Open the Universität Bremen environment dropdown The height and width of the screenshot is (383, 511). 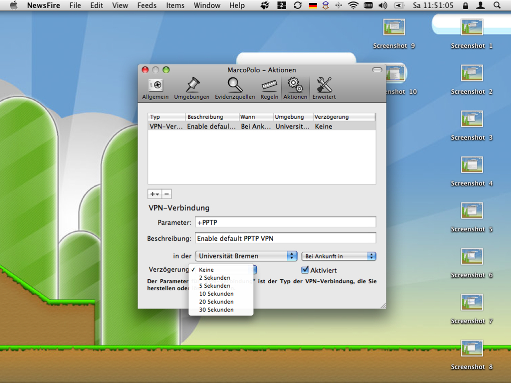(246, 256)
